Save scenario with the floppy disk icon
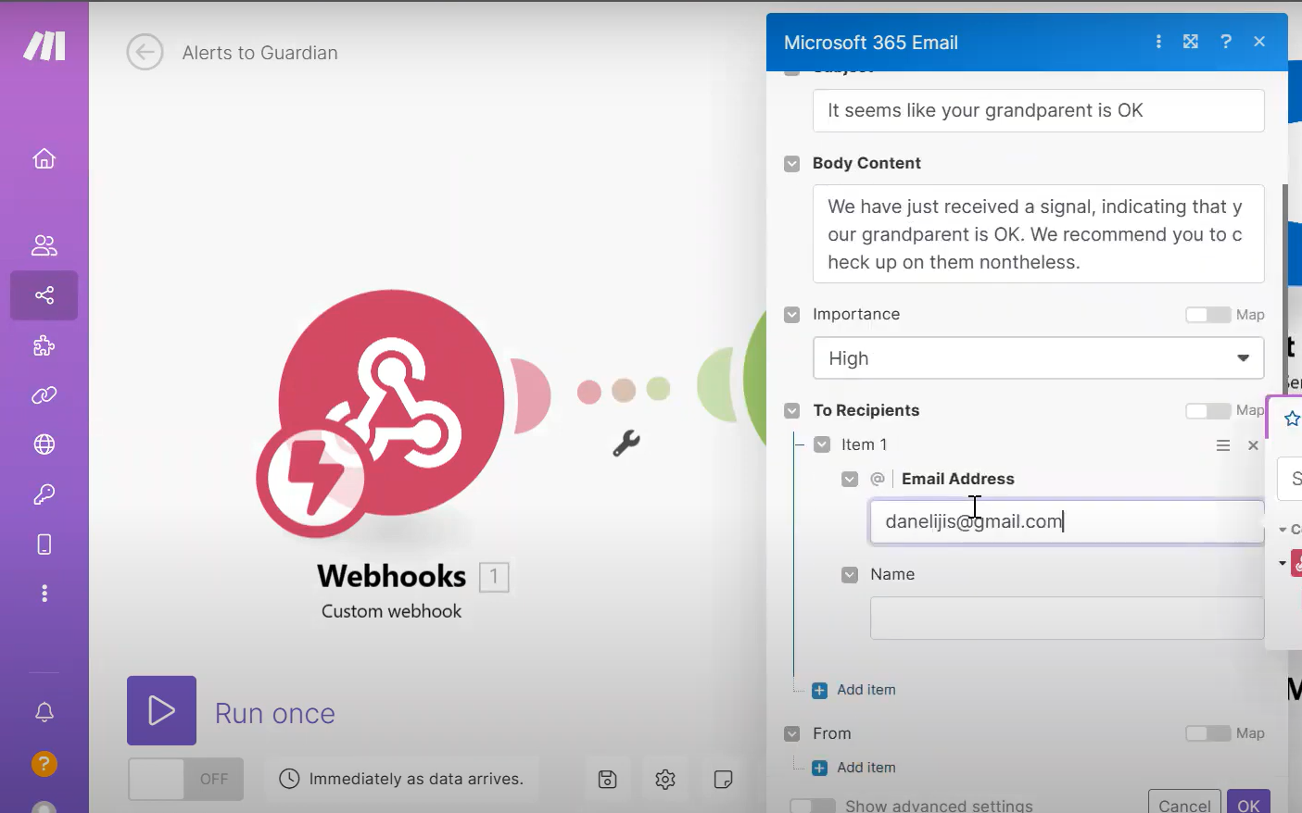This screenshot has height=813, width=1302. (608, 780)
